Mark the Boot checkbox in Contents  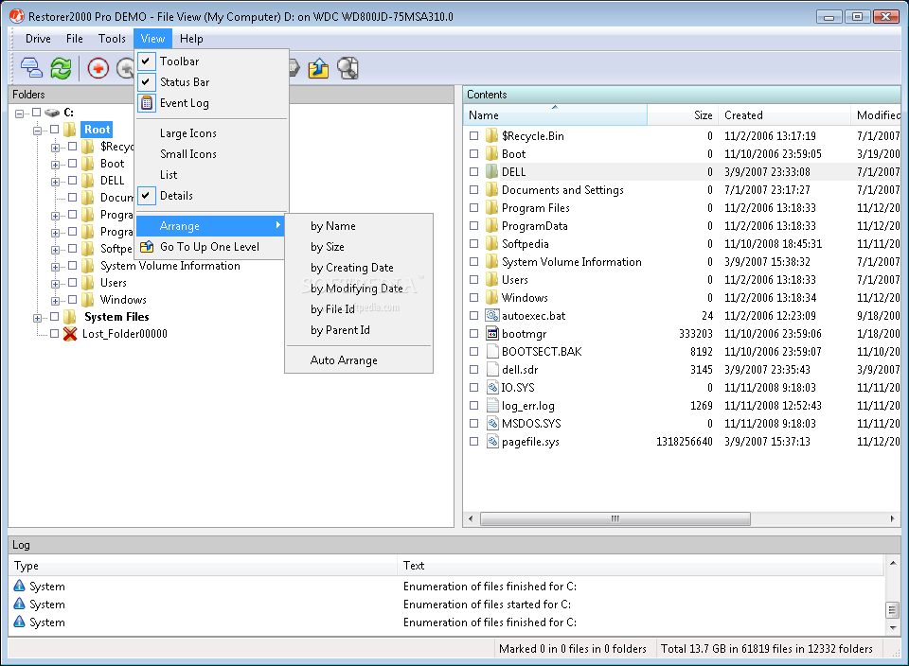click(x=473, y=153)
